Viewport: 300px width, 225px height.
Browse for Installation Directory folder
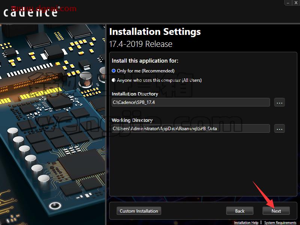[279, 102]
